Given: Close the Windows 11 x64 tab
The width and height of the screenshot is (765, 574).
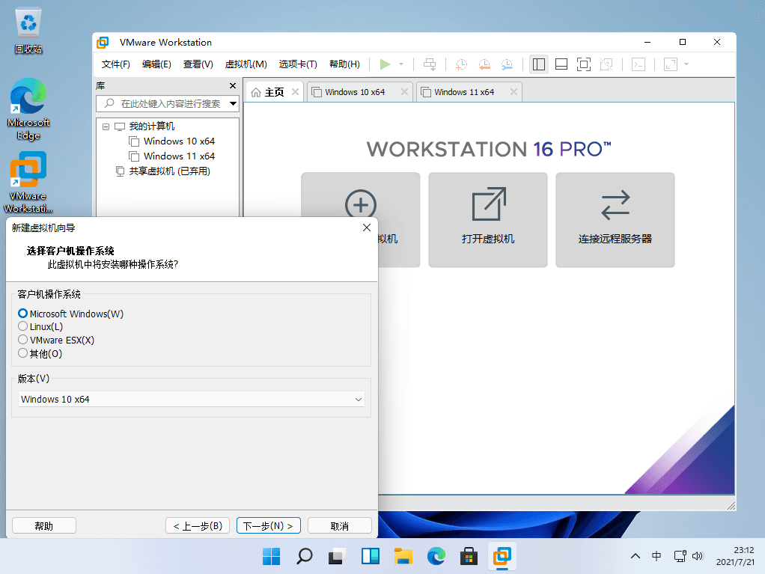Looking at the screenshot, I should click(513, 92).
